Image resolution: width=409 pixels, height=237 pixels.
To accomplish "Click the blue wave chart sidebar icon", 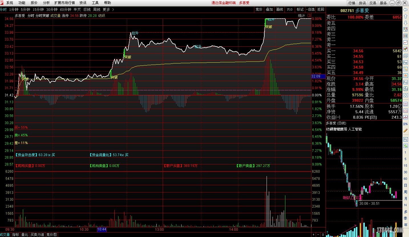I will point(405,104).
